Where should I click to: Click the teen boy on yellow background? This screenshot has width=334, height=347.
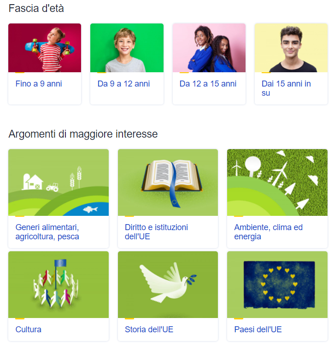point(291,48)
